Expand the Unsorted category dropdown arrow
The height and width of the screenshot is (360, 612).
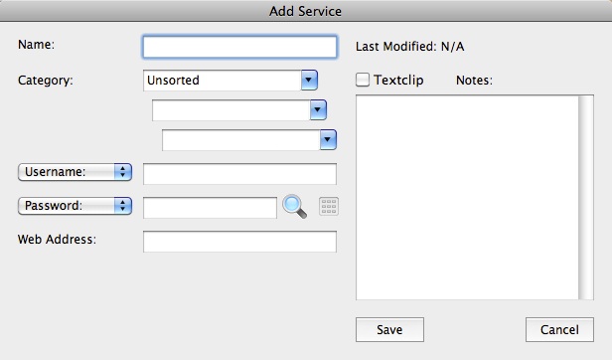pyautogui.click(x=309, y=81)
